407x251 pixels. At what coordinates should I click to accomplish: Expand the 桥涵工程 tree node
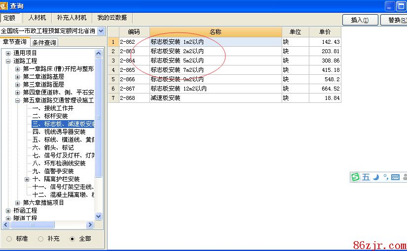tap(8, 211)
